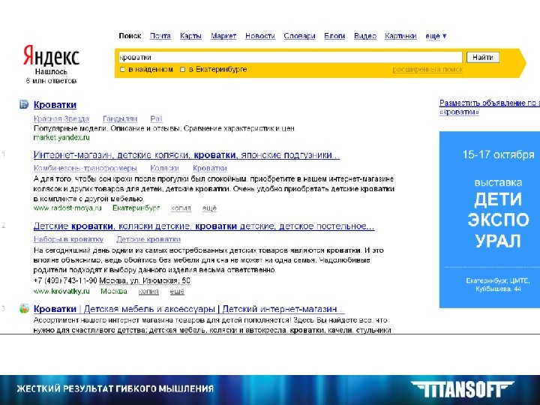The image size is (540, 405).
Task: Open the "Гандылян" link
Action: click(x=120, y=118)
